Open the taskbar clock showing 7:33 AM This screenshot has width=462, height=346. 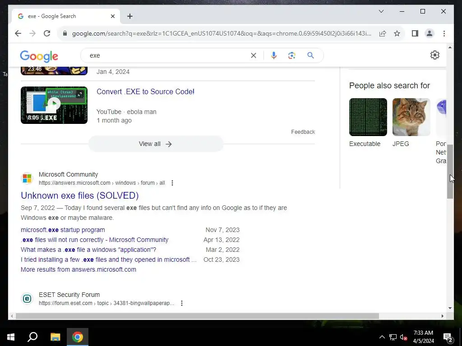423,337
